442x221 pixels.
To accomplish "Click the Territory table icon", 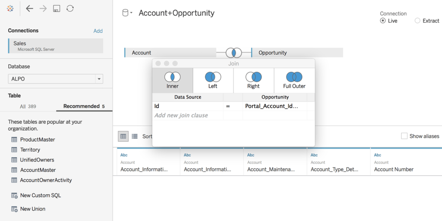I will (x=14, y=150).
